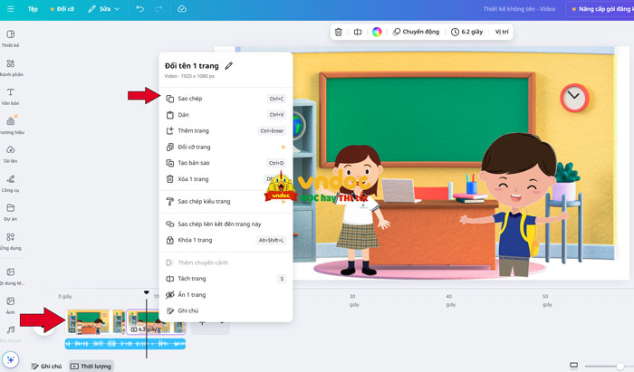Click the trash delete icon in floating toolbar
Screen dimensions: 634x372
pyautogui.click(x=339, y=32)
